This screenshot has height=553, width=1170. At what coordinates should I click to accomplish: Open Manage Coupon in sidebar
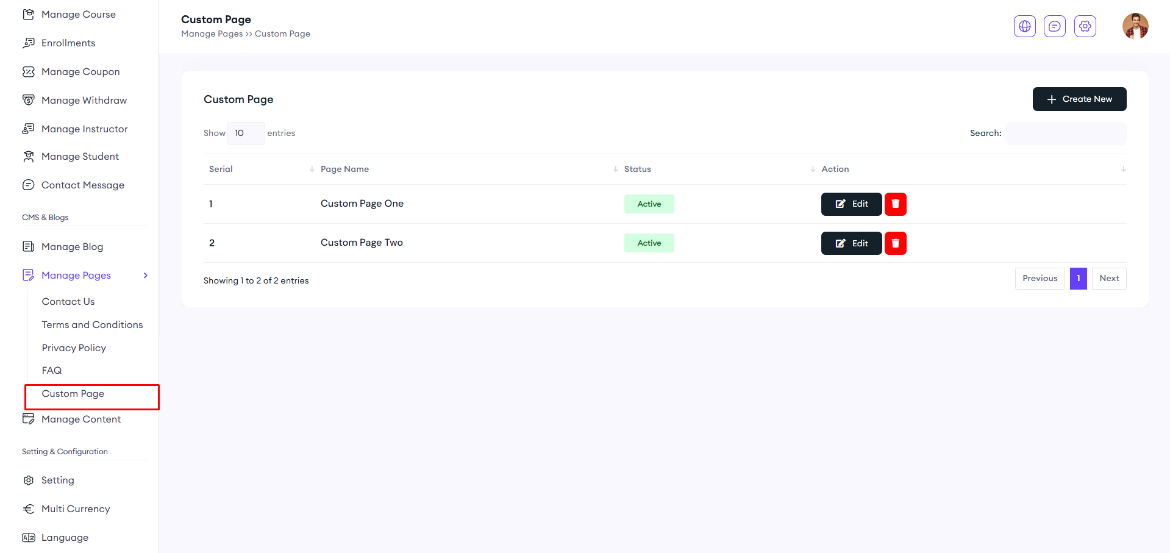coord(80,72)
